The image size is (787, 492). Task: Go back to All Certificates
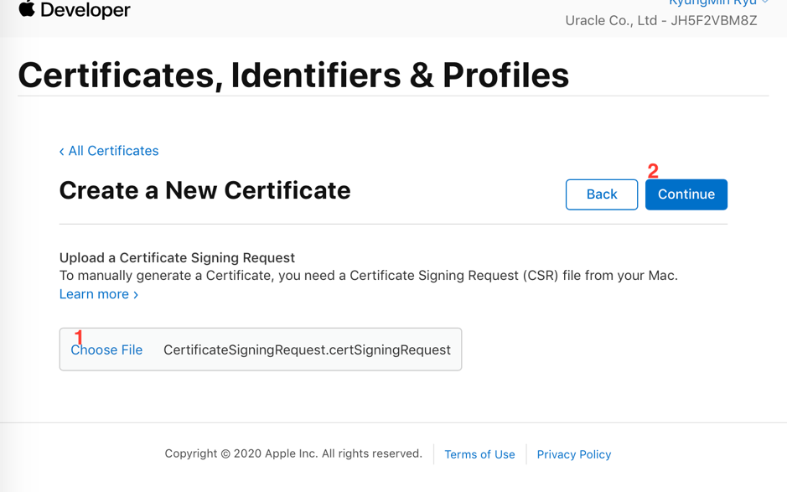(109, 151)
